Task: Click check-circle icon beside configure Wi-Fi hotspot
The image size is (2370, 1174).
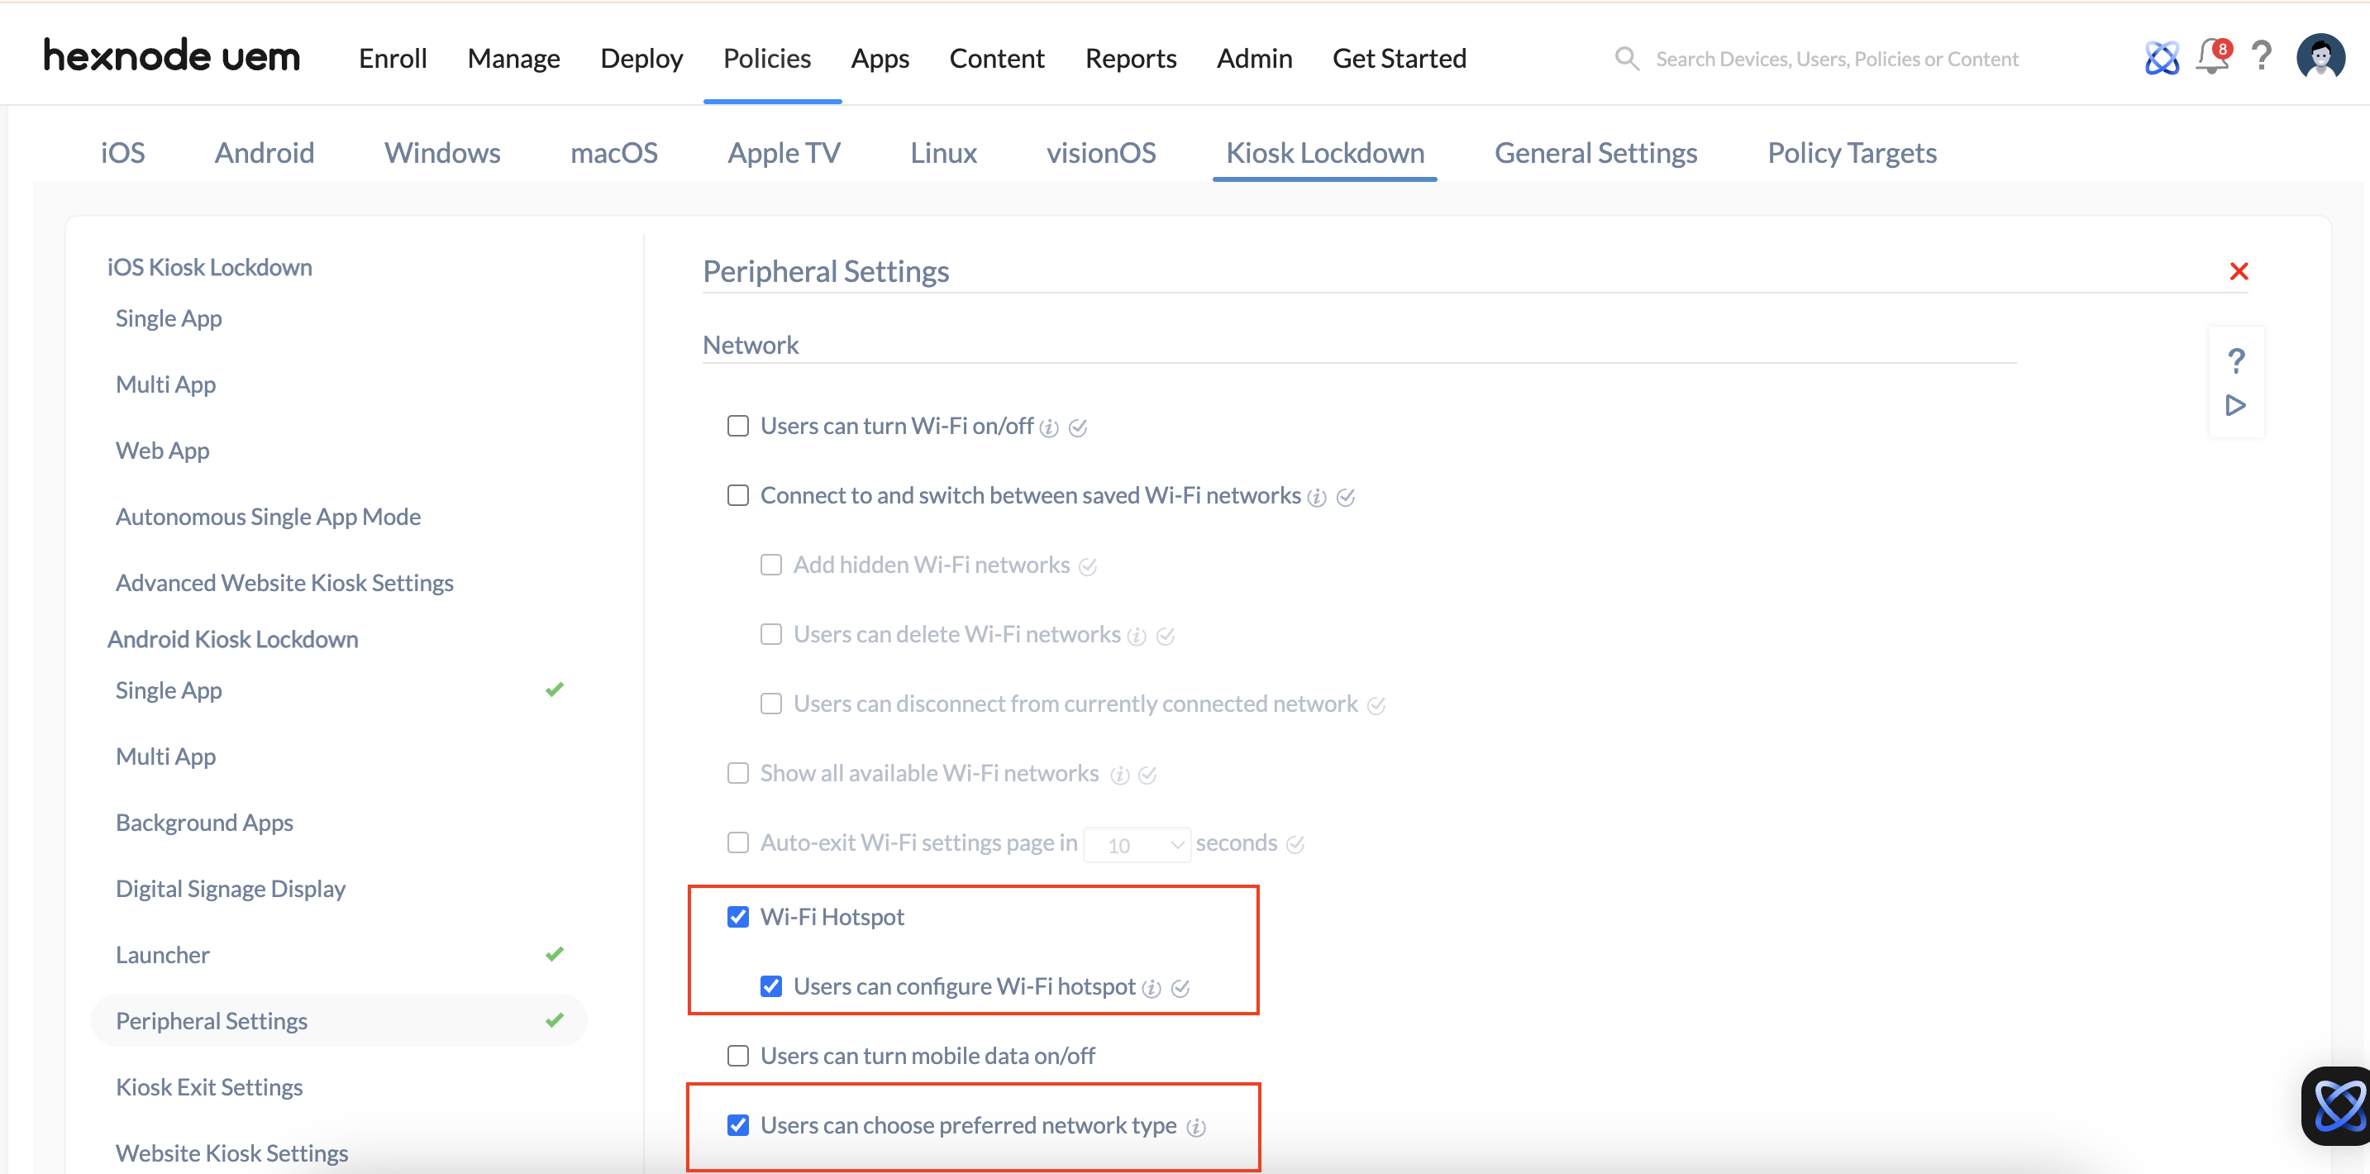Action: tap(1180, 988)
